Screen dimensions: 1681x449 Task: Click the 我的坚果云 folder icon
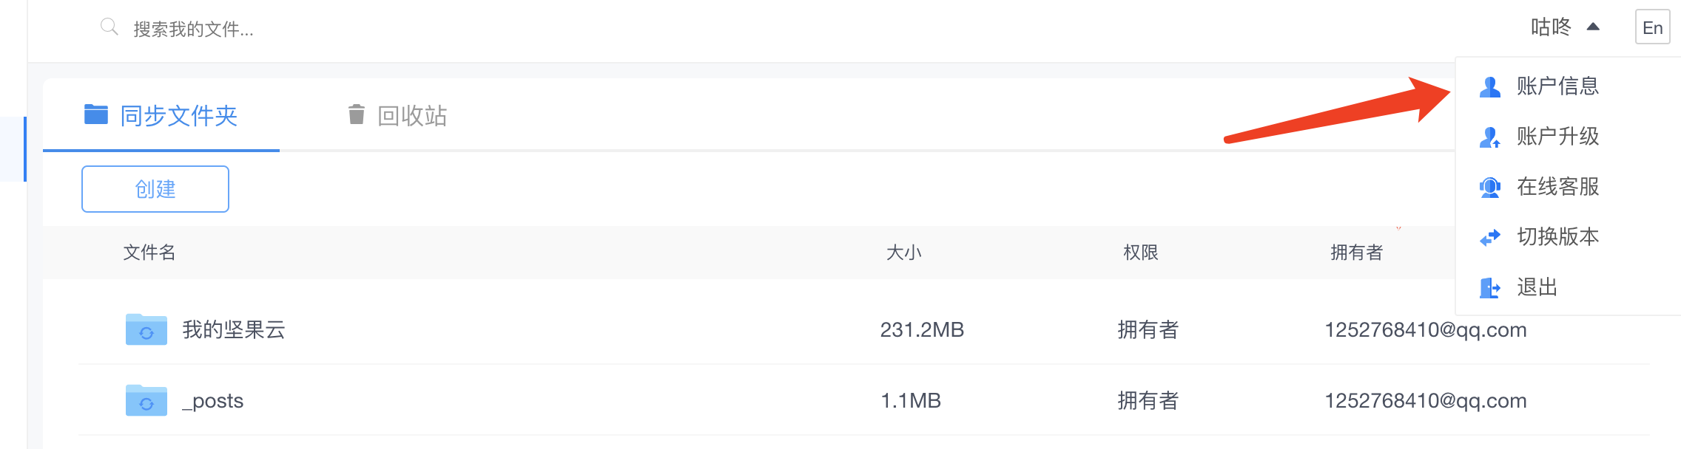[146, 329]
